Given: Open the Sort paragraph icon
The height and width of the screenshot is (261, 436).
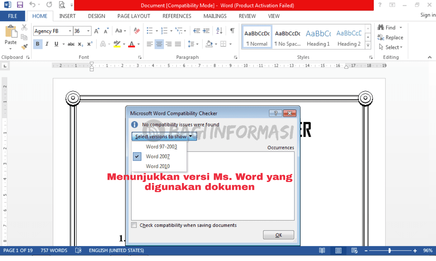Looking at the screenshot, I should [219, 31].
